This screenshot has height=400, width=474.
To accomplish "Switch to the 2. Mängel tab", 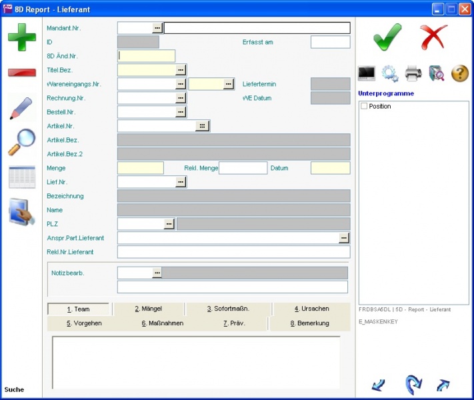I will [x=148, y=309].
